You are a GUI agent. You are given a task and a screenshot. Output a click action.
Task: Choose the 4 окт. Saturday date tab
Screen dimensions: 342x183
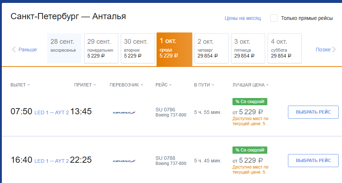285,48
